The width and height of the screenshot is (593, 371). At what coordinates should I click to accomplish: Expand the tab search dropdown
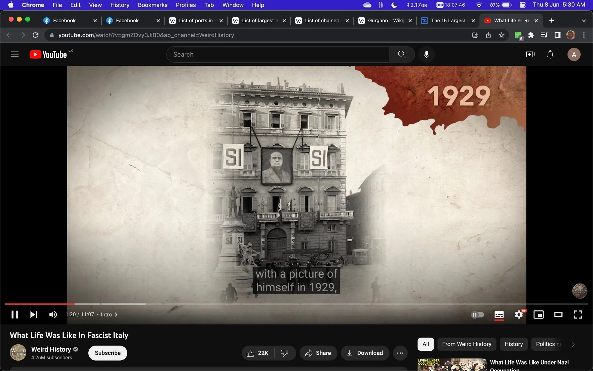click(x=583, y=21)
